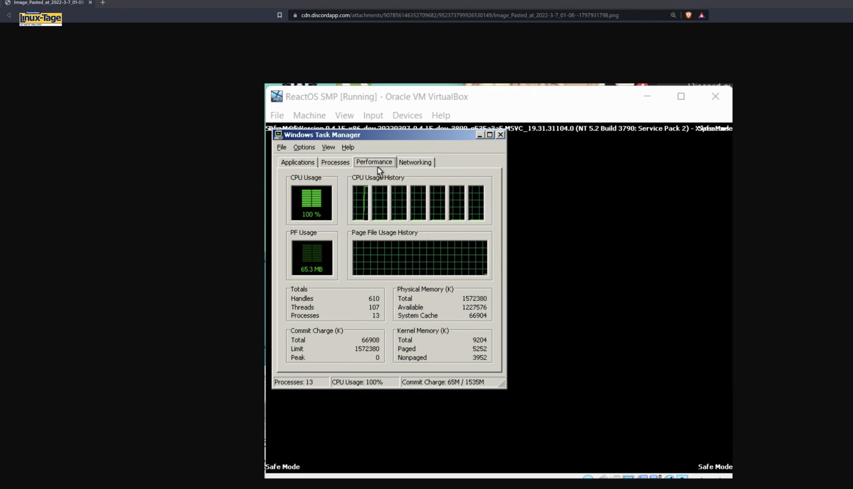This screenshot has height=489, width=853.
Task: Open the Machine menu in VirtualBox
Action: point(309,115)
